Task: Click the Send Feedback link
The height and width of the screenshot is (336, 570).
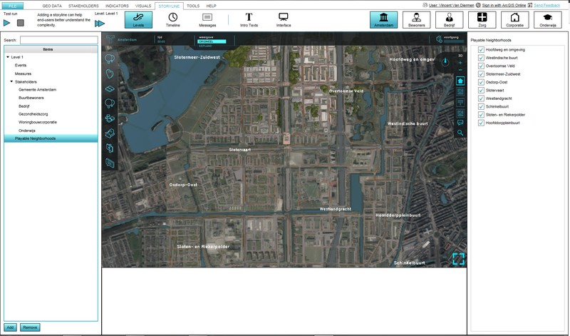Action: click(546, 6)
